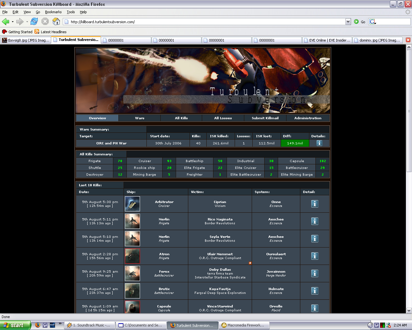Open ORC and PH War details icon
This screenshot has height=330, width=412.
point(319,143)
